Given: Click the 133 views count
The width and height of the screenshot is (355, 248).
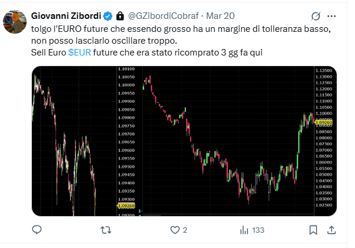Looking at the screenshot, I should tap(258, 230).
